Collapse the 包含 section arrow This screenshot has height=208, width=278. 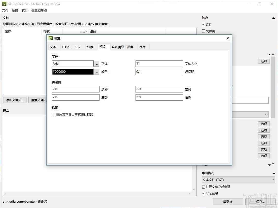pyautogui.click(x=274, y=18)
